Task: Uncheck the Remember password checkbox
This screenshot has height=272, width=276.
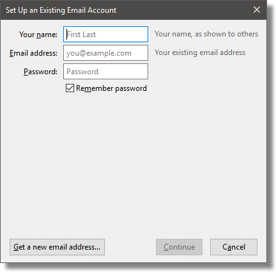Action: click(70, 88)
